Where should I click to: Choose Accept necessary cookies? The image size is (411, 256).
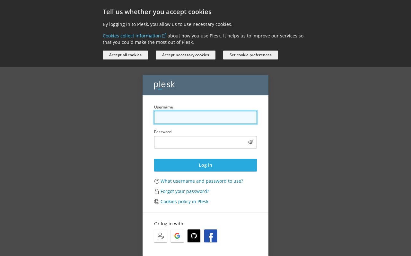click(x=186, y=55)
